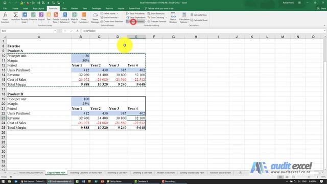Open the Text functions library
Viewport: 327px width, 184px height.
(x=49, y=18)
